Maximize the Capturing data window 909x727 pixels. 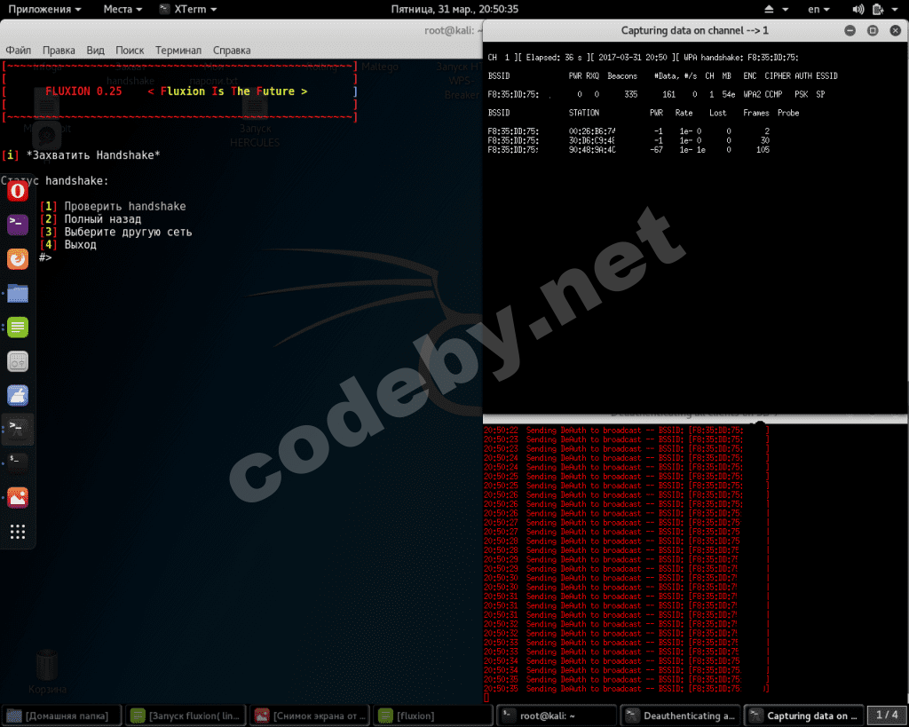(x=873, y=31)
